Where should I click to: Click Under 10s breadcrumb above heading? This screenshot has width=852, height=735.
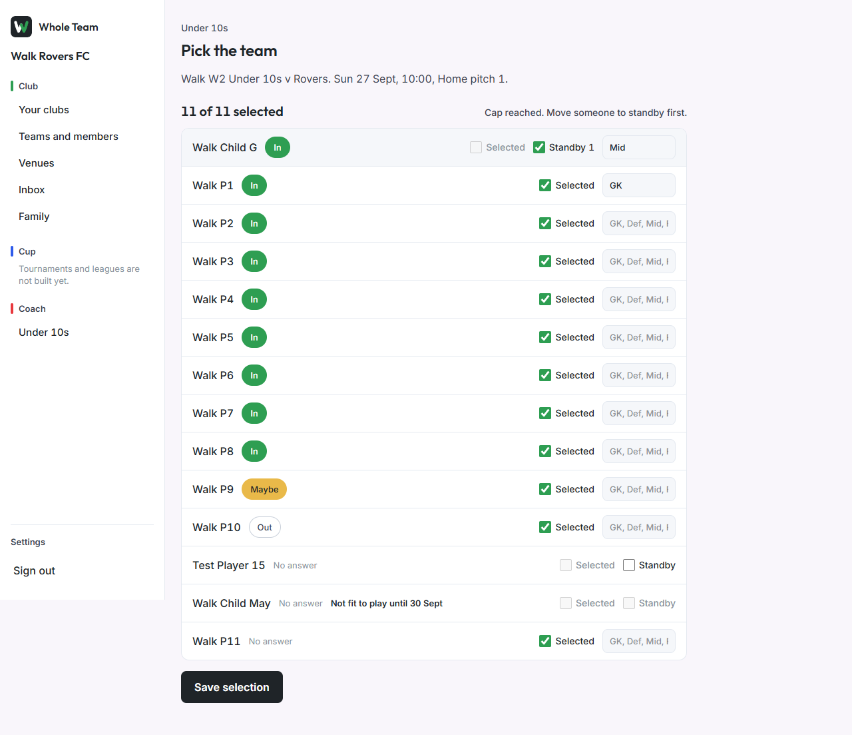point(204,28)
